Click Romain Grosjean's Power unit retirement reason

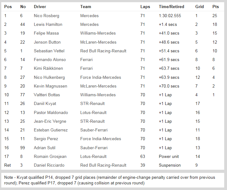[x=168, y=156]
